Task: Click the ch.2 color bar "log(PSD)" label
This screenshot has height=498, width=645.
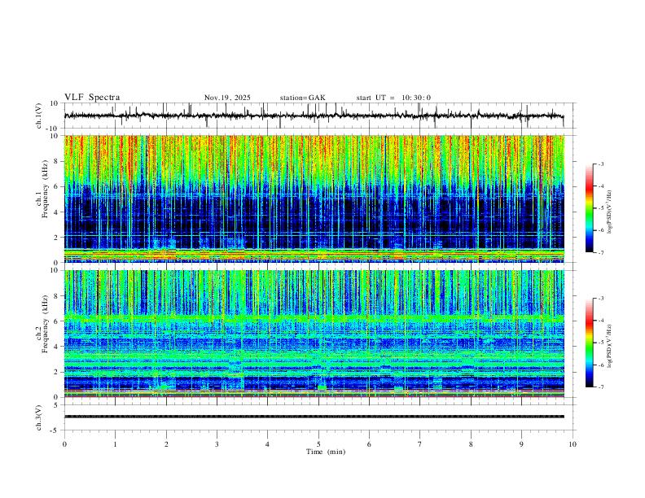Action: tap(610, 346)
